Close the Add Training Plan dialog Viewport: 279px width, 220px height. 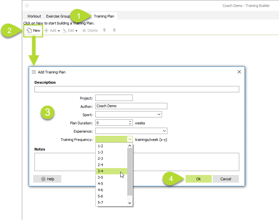[x=239, y=72]
